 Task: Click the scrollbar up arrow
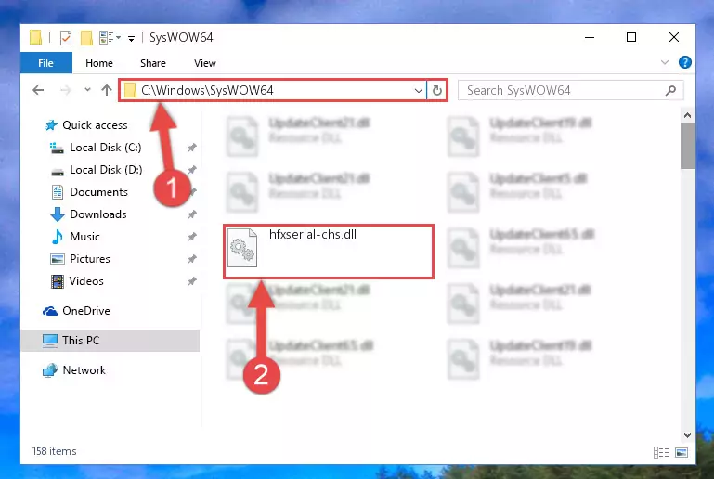pos(687,115)
